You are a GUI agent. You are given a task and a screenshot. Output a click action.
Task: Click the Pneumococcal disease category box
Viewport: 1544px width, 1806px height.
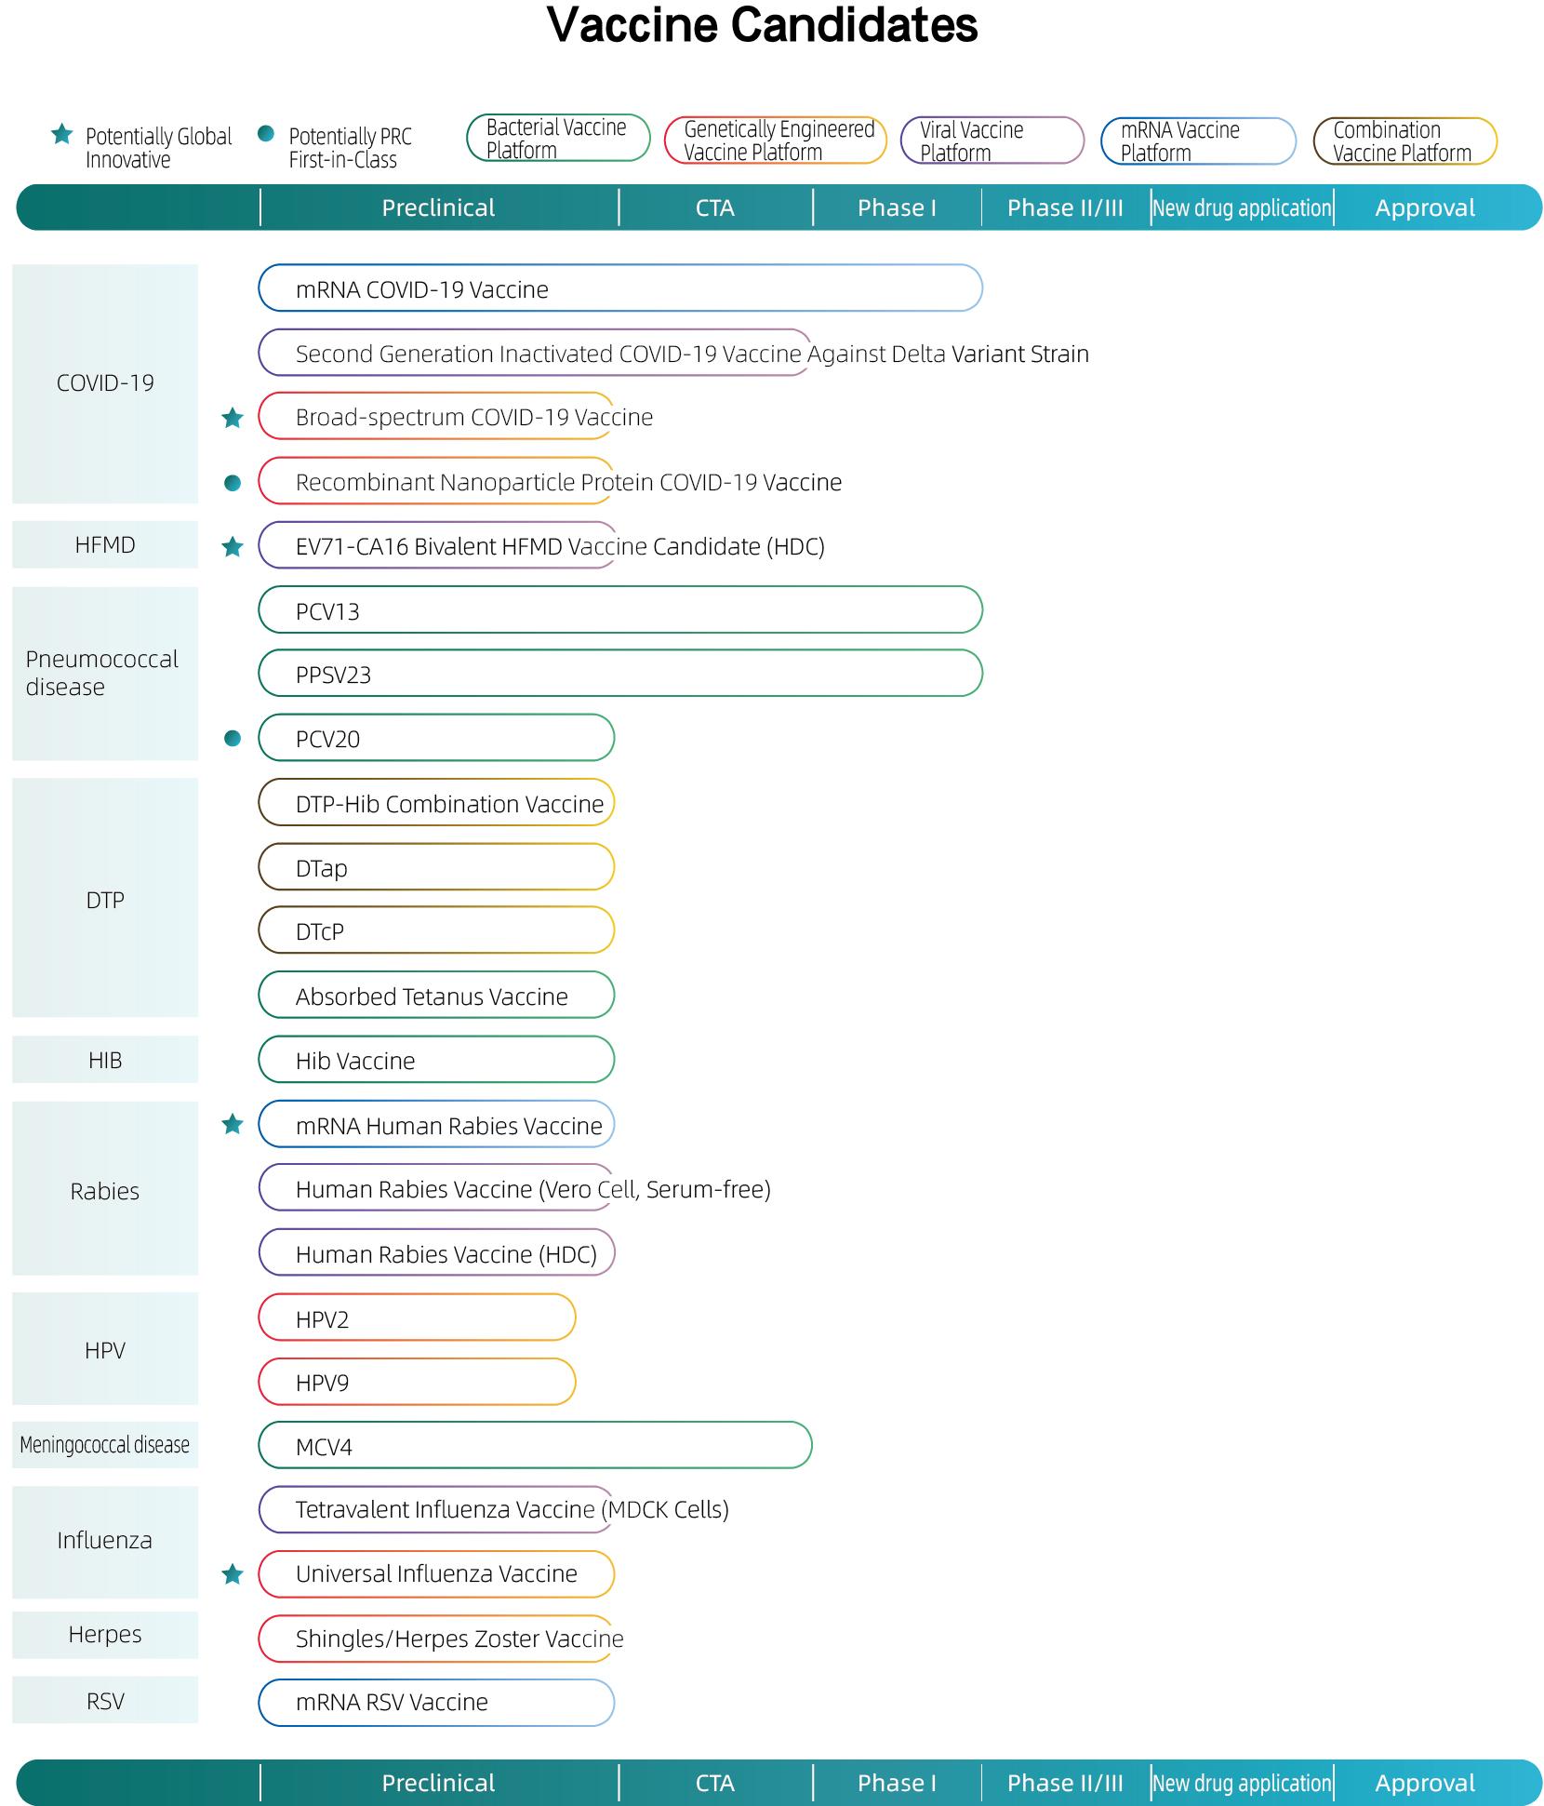105,673
